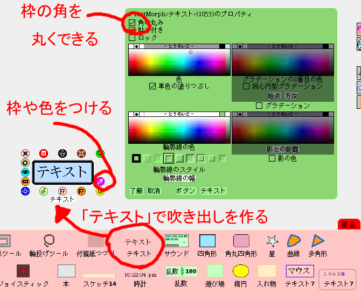Image resolution: width=361 pixels, height=300 pixels.
Task: Enable the 影の色 checkbox
Action: coord(272,158)
